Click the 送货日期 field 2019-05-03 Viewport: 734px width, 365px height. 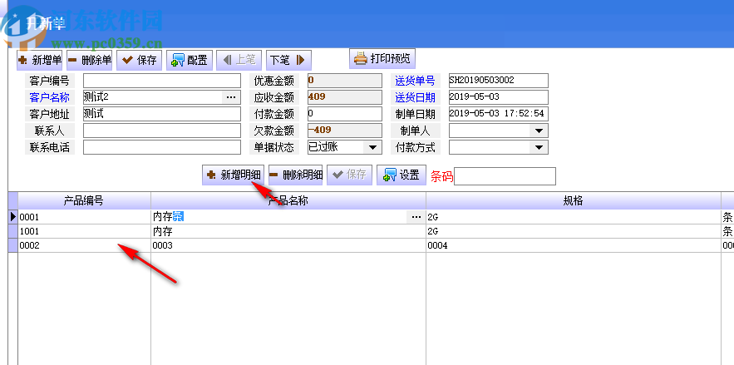(498, 97)
